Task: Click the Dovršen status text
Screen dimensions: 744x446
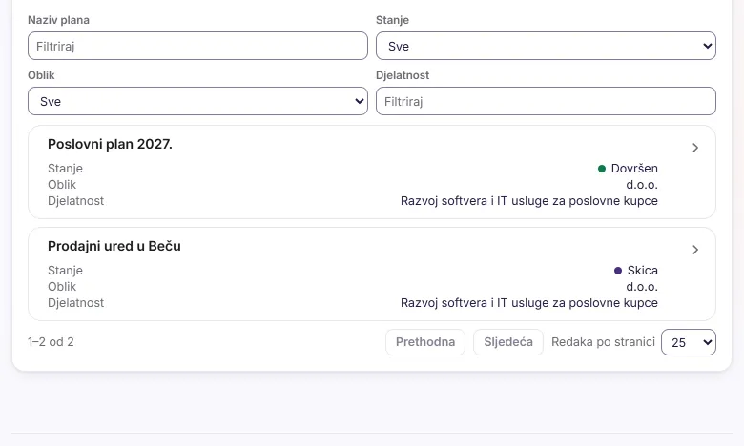Action: 634,169
